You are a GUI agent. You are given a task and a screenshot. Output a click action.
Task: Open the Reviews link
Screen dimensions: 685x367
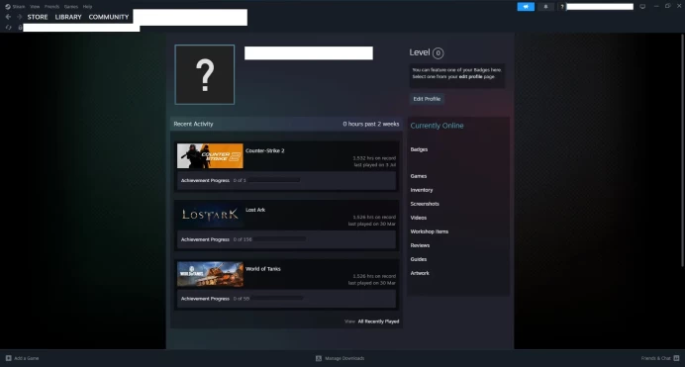[420, 245]
